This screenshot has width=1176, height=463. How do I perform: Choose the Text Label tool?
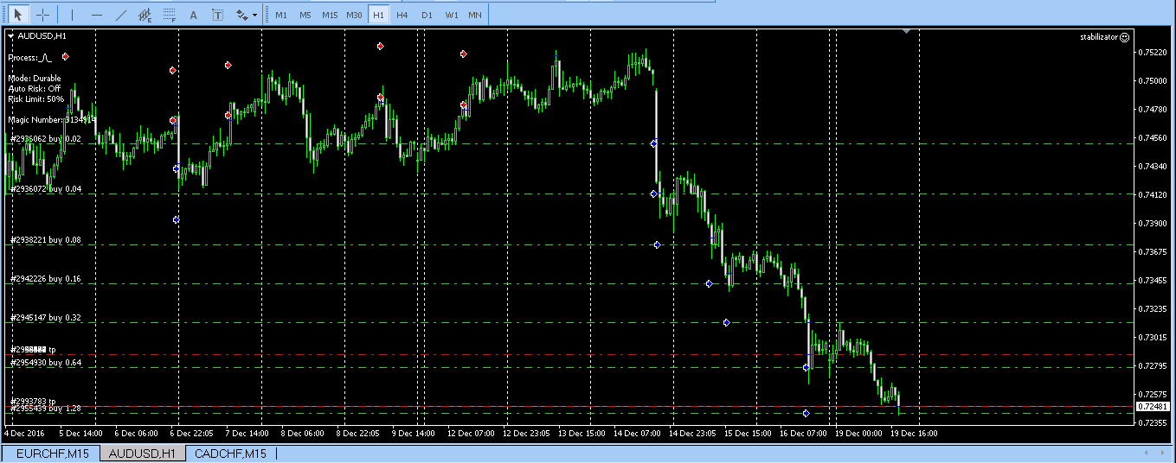click(217, 15)
